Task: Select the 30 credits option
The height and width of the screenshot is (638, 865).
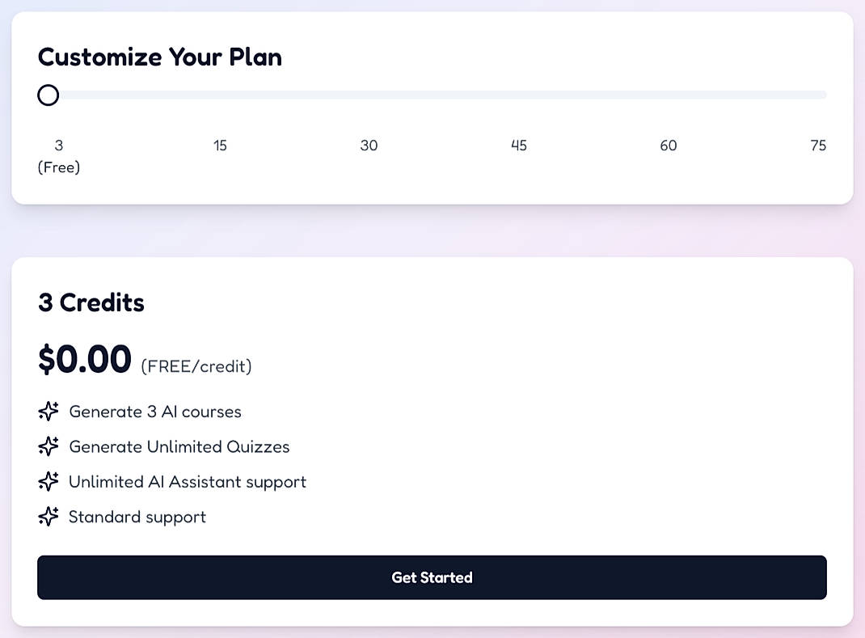Action: coord(369,146)
